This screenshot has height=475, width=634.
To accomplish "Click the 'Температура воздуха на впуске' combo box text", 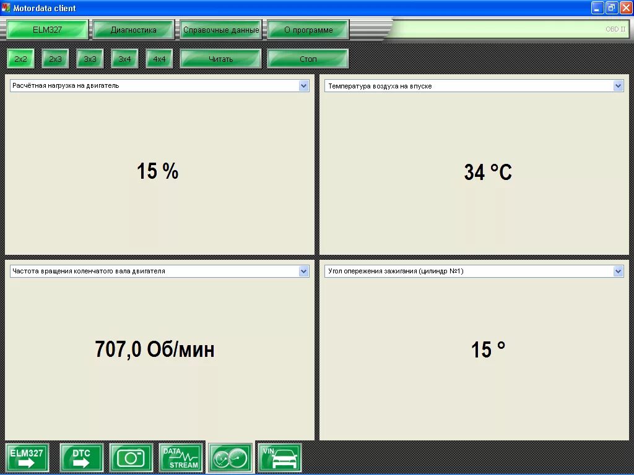I will click(380, 86).
